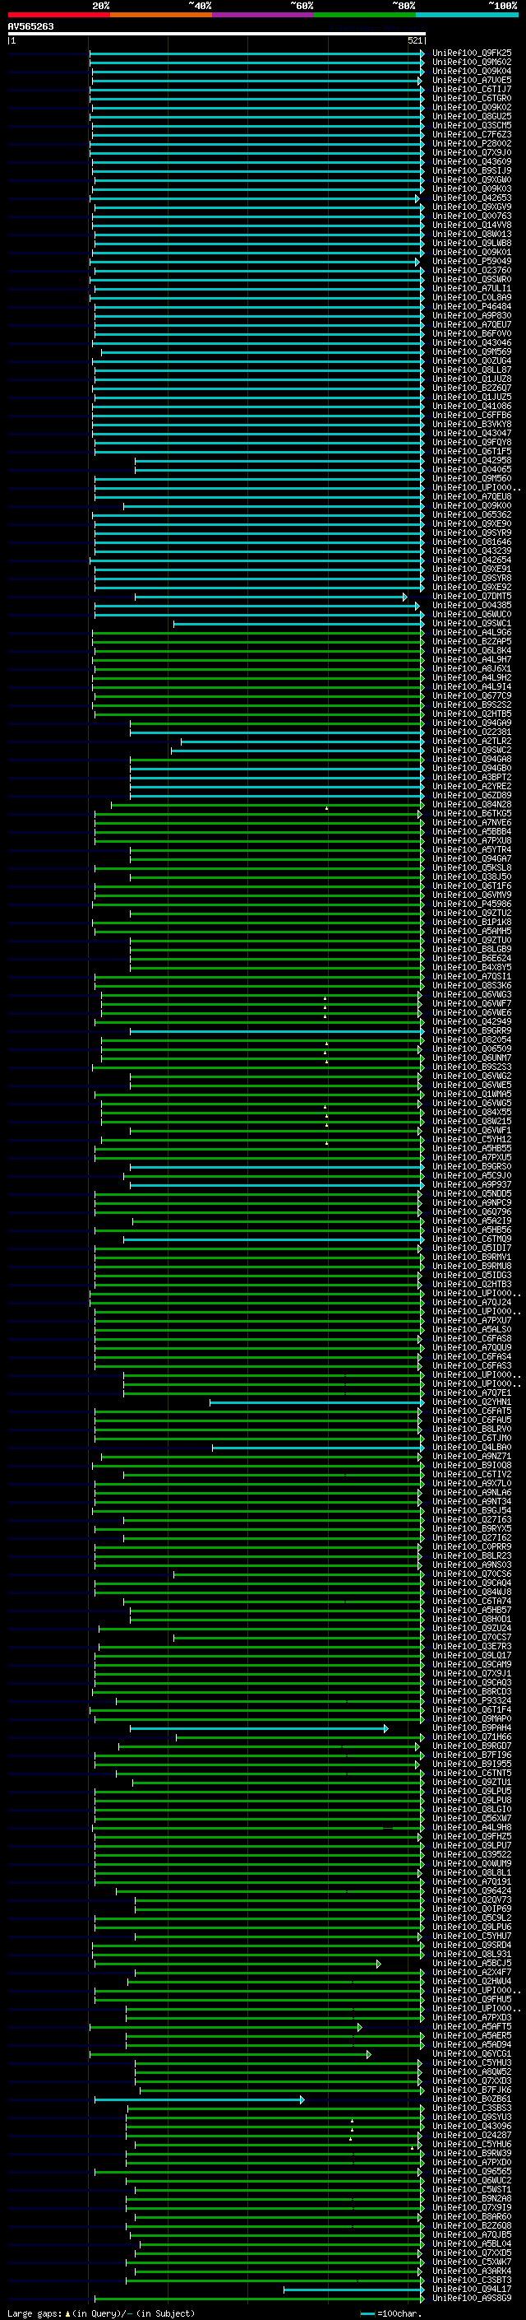Open hit UniRef100_Q6Q796
The height and width of the screenshot is (2320, 526).
pyautogui.click(x=472, y=1212)
